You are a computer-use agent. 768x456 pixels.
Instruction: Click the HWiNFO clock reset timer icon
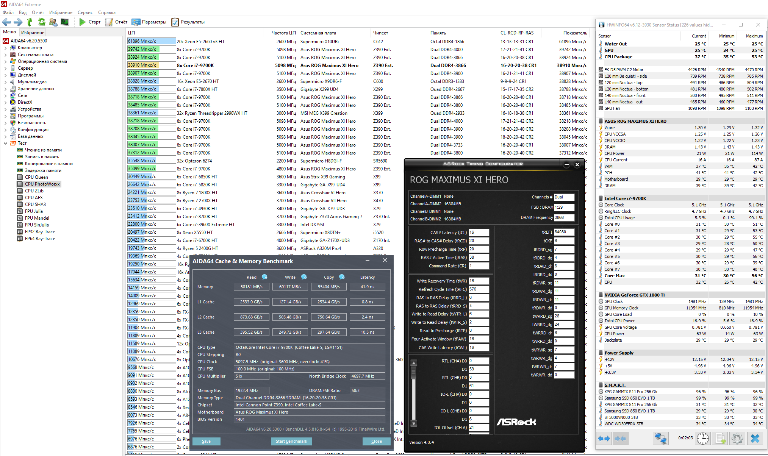pos(702,438)
